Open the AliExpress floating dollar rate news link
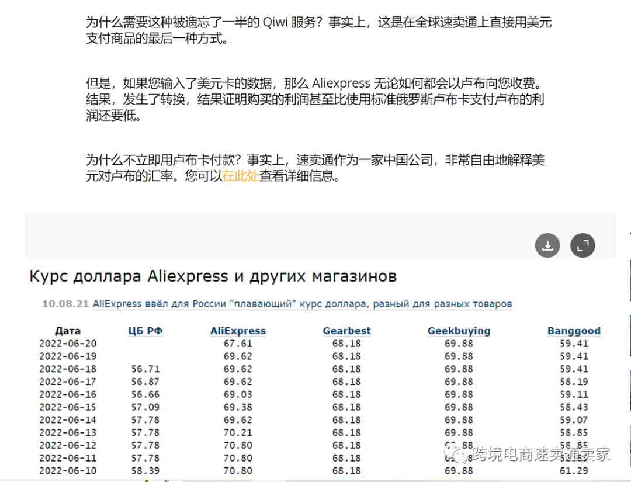The height and width of the screenshot is (482, 631). (x=302, y=304)
